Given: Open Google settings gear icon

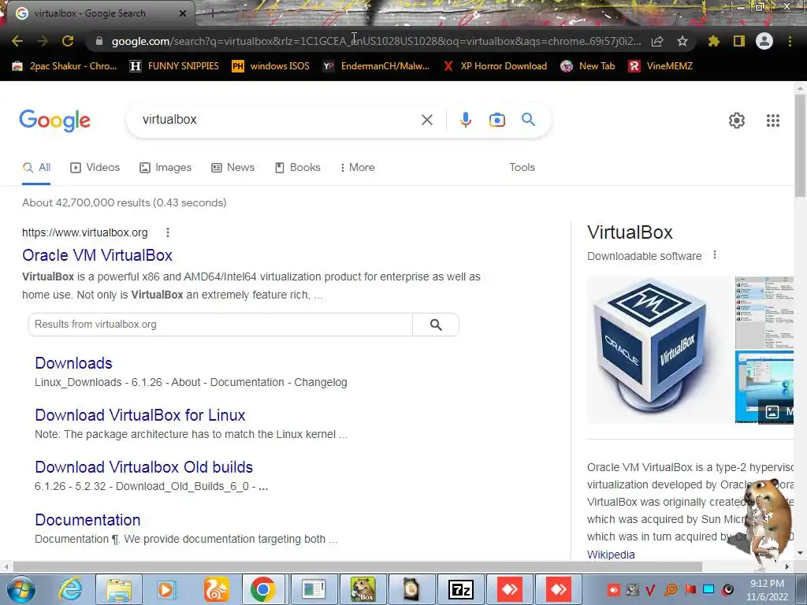Looking at the screenshot, I should click(737, 121).
